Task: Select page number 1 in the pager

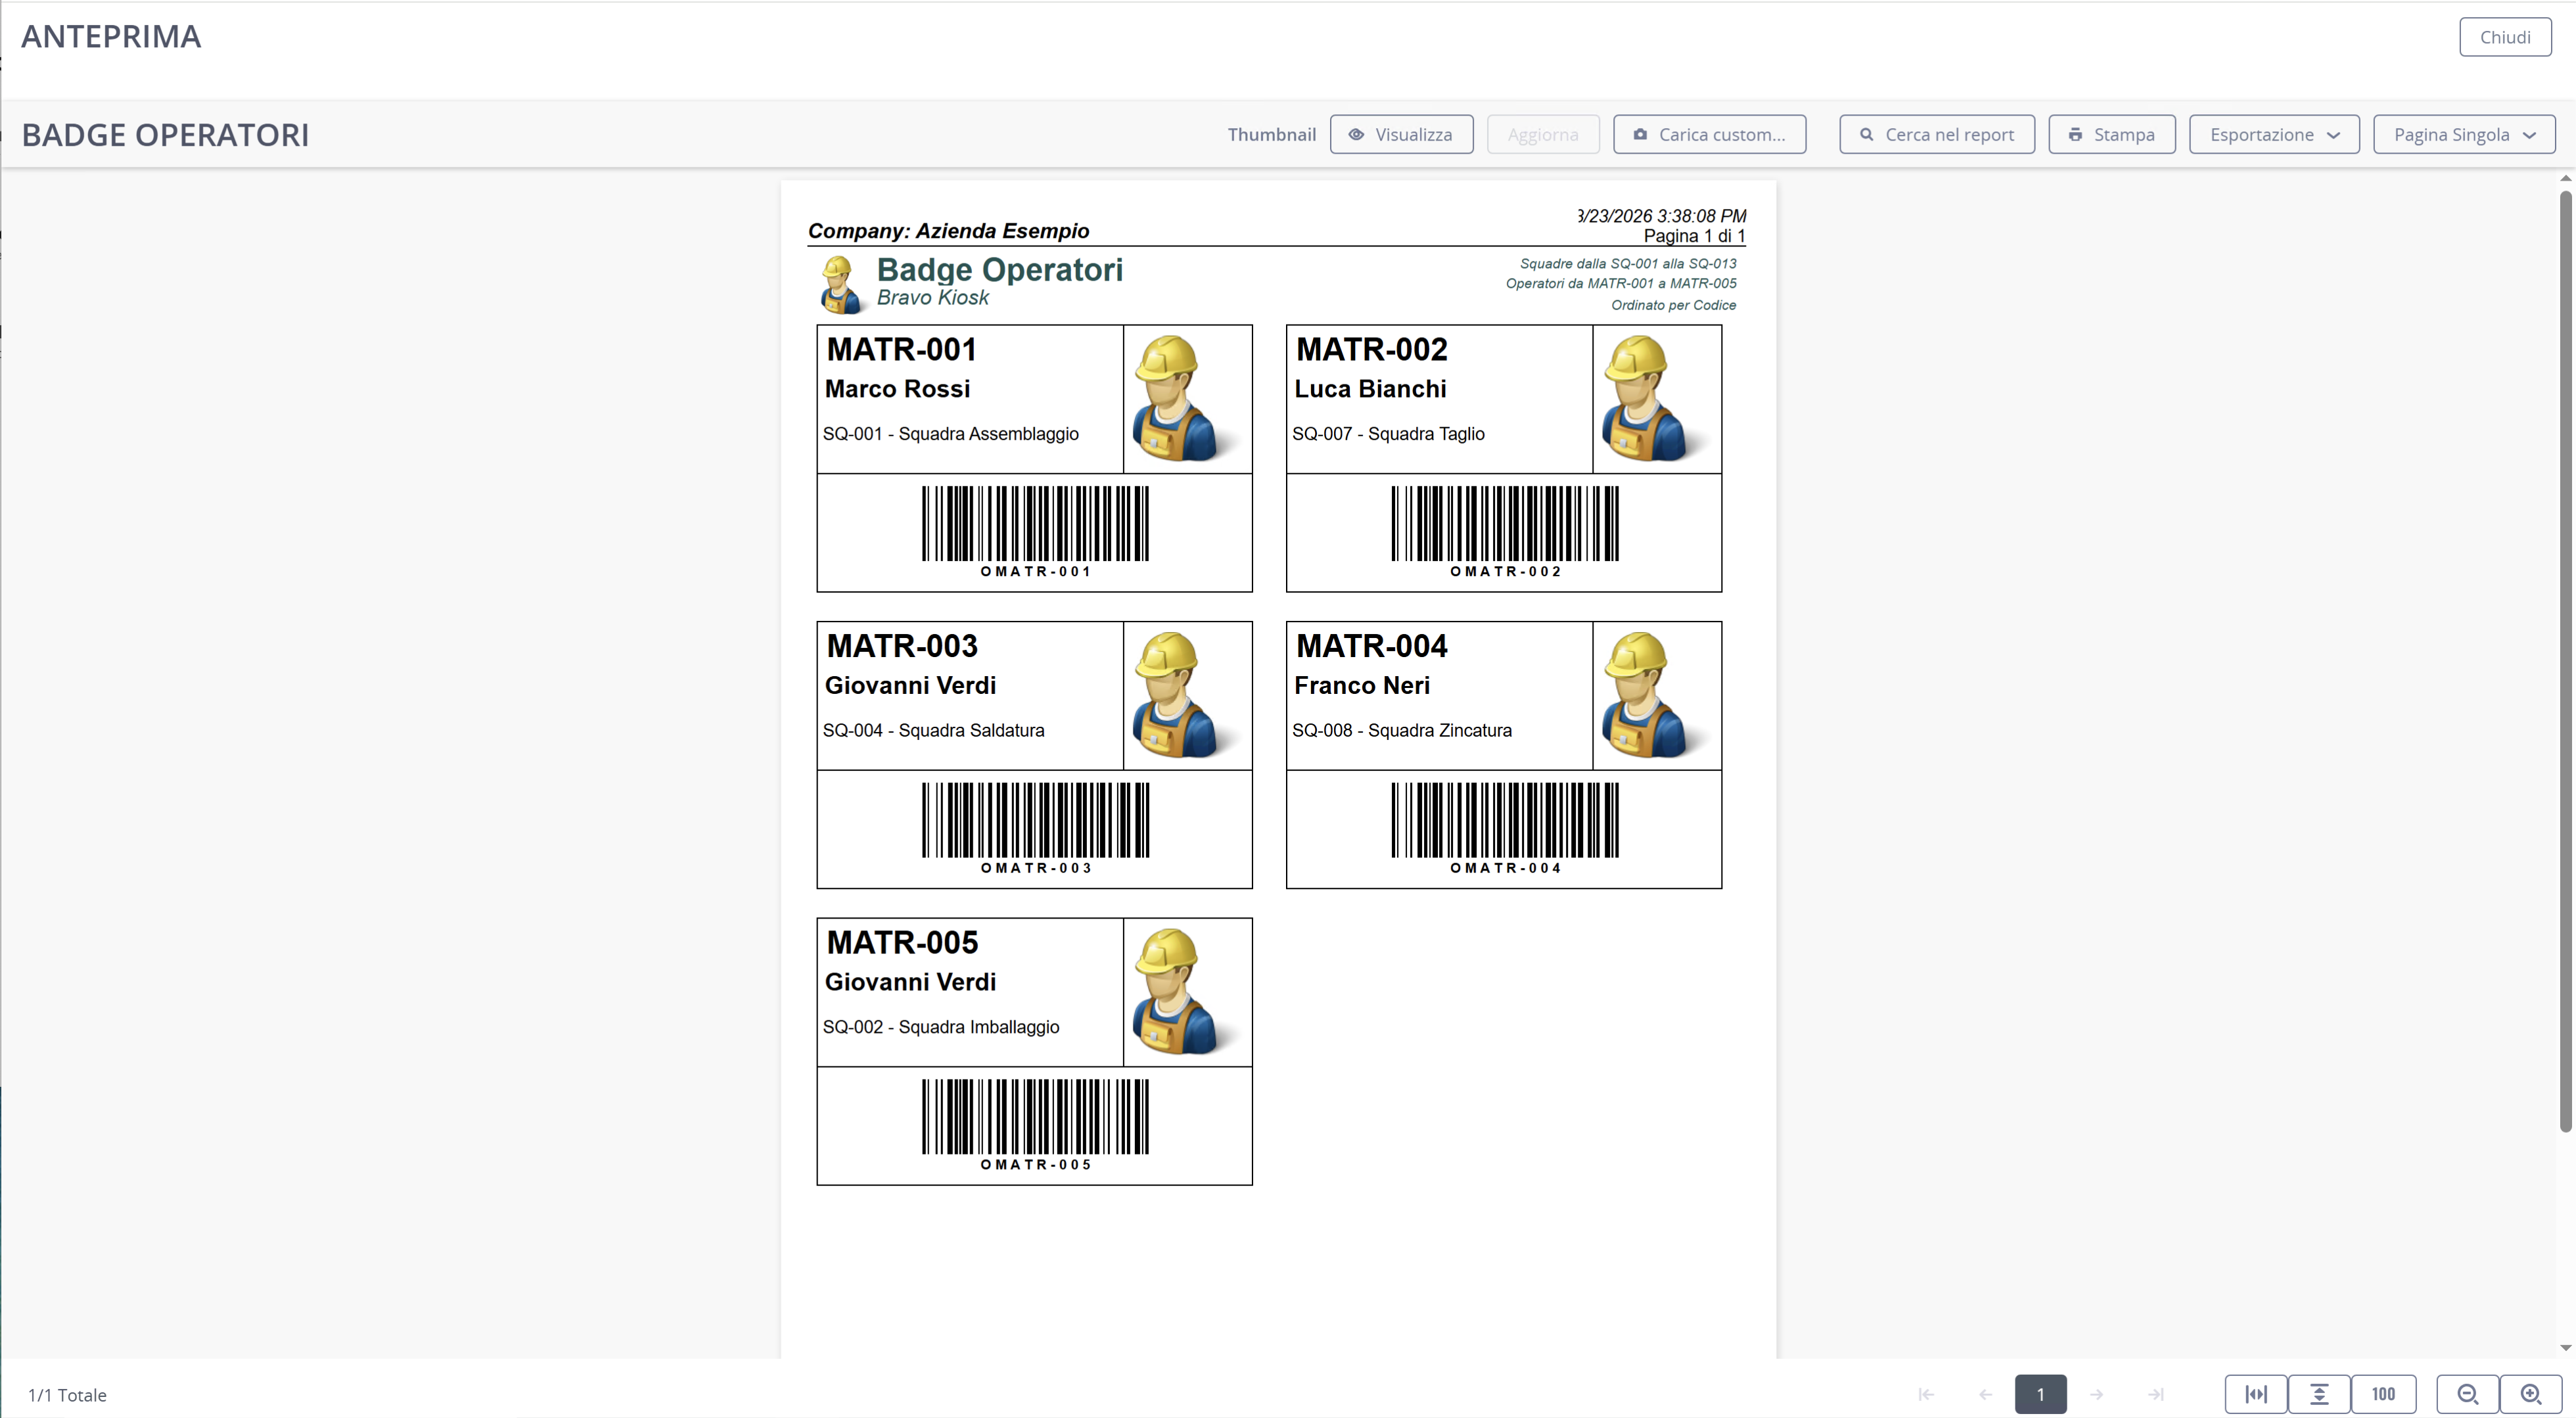Action: point(2040,1394)
